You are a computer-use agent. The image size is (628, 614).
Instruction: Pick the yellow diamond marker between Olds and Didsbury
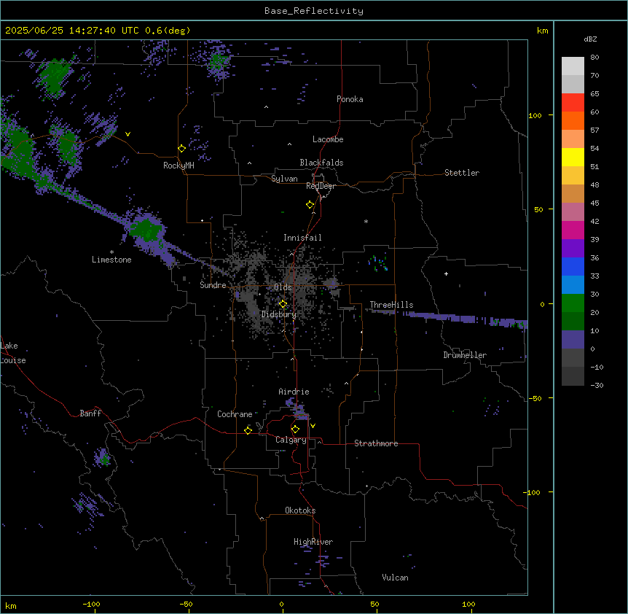283,304
